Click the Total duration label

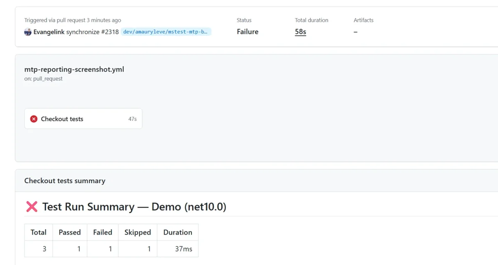pyautogui.click(x=312, y=20)
